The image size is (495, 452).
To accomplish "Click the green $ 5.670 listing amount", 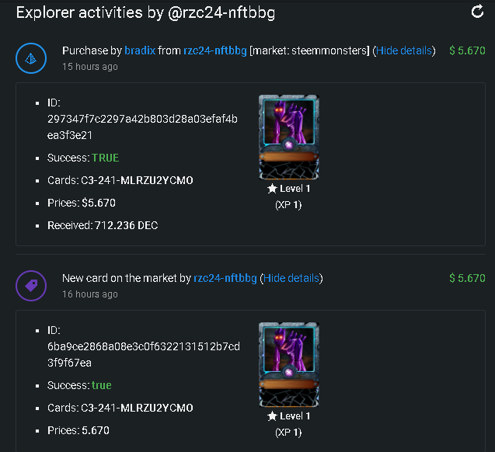I will click(467, 278).
